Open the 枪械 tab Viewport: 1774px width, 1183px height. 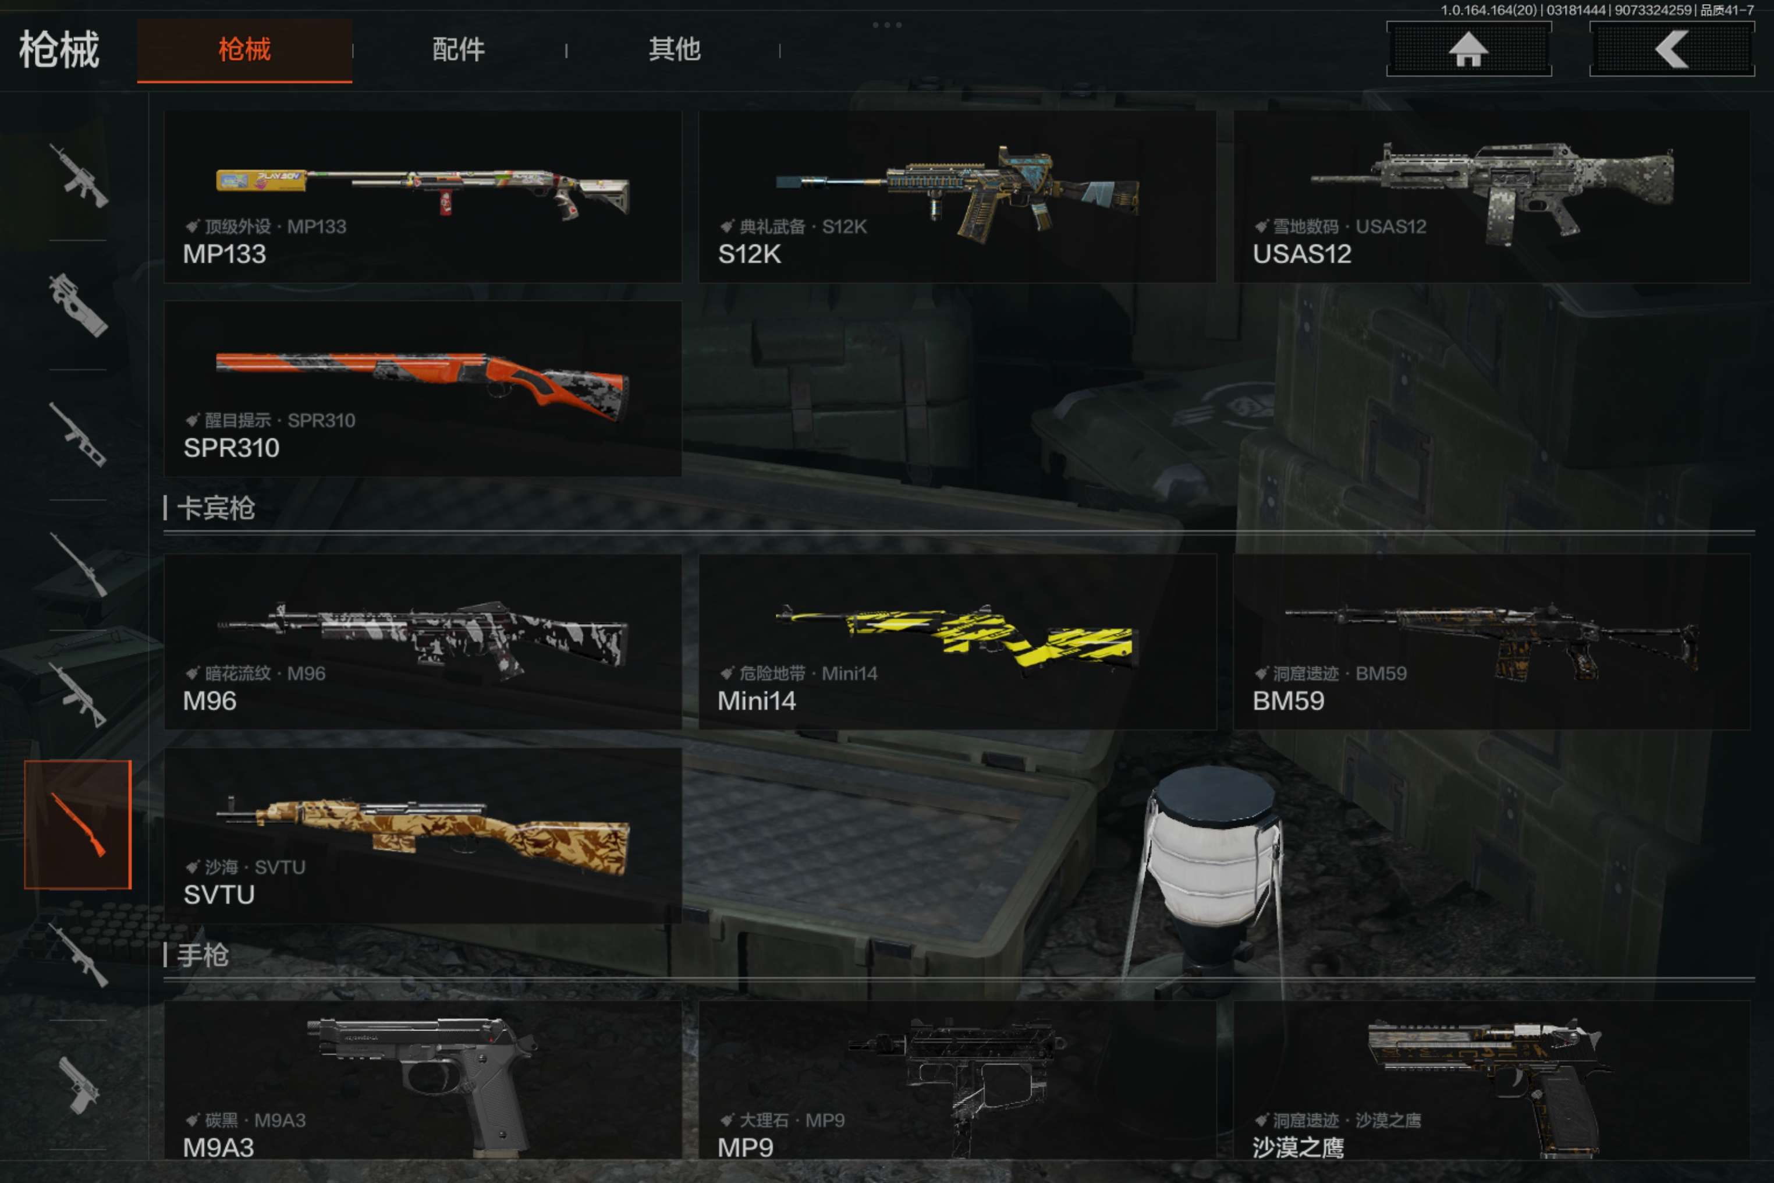pos(244,50)
